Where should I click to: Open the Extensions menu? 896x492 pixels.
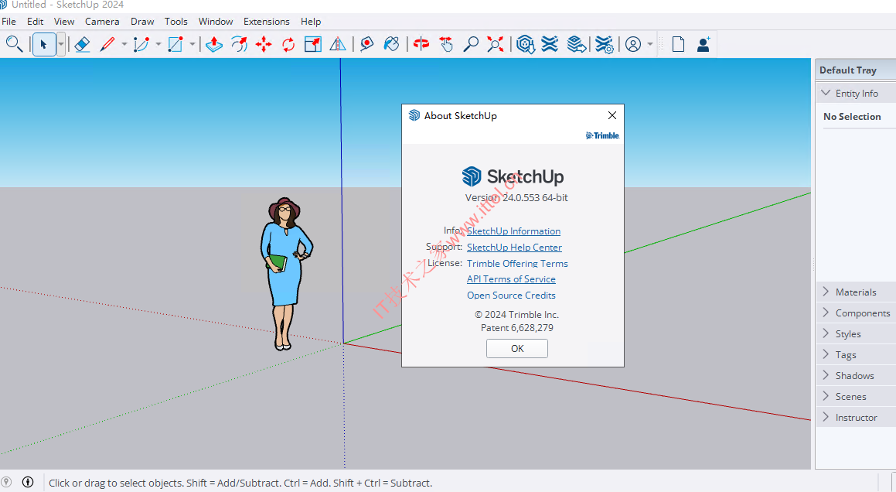click(x=266, y=21)
